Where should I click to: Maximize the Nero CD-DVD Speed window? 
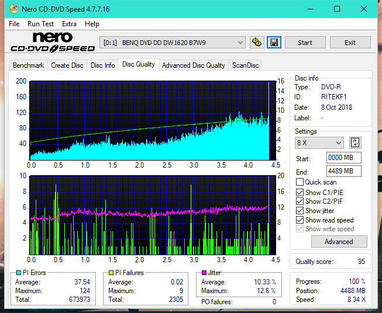(x=337, y=9)
